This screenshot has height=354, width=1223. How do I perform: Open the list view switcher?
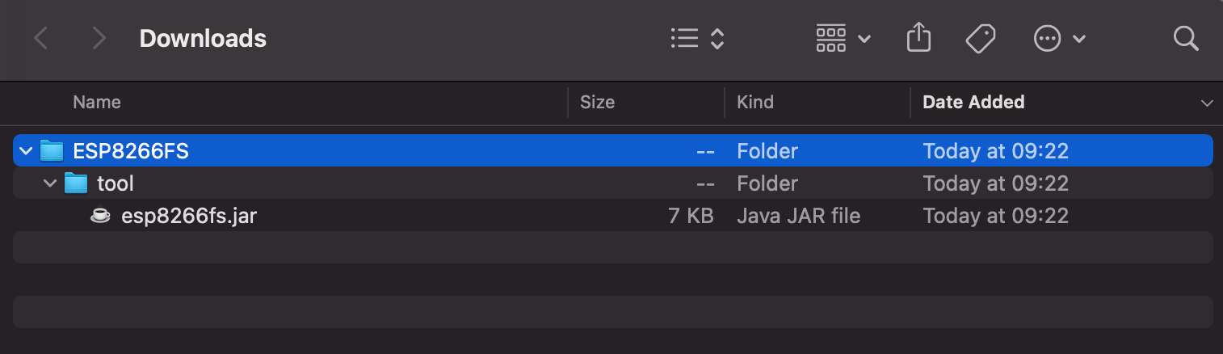tap(698, 38)
